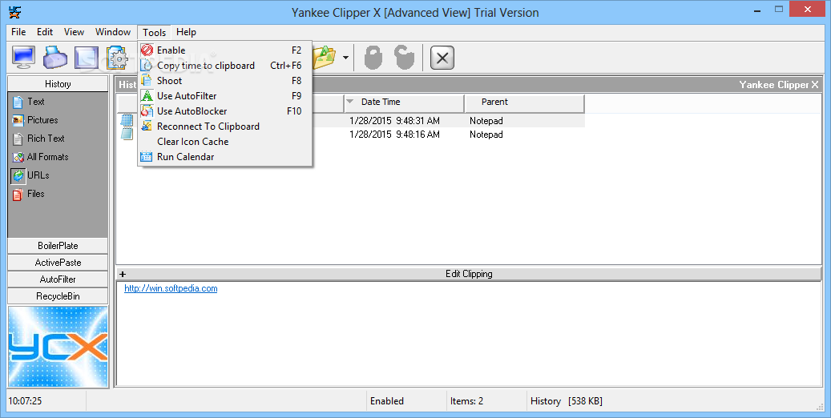The width and height of the screenshot is (831, 418).
Task: Open the http://win.softpedia.com link
Action: (x=171, y=288)
